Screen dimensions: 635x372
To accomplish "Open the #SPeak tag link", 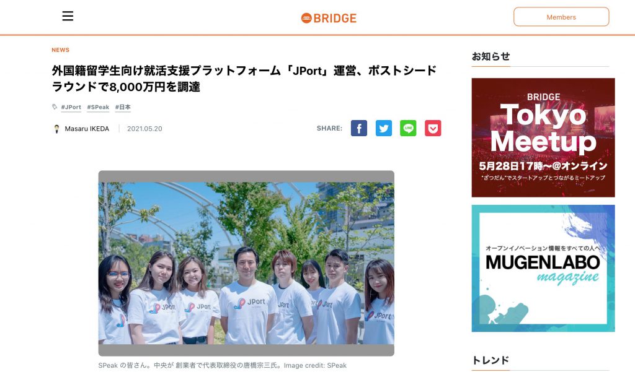I will coord(98,107).
